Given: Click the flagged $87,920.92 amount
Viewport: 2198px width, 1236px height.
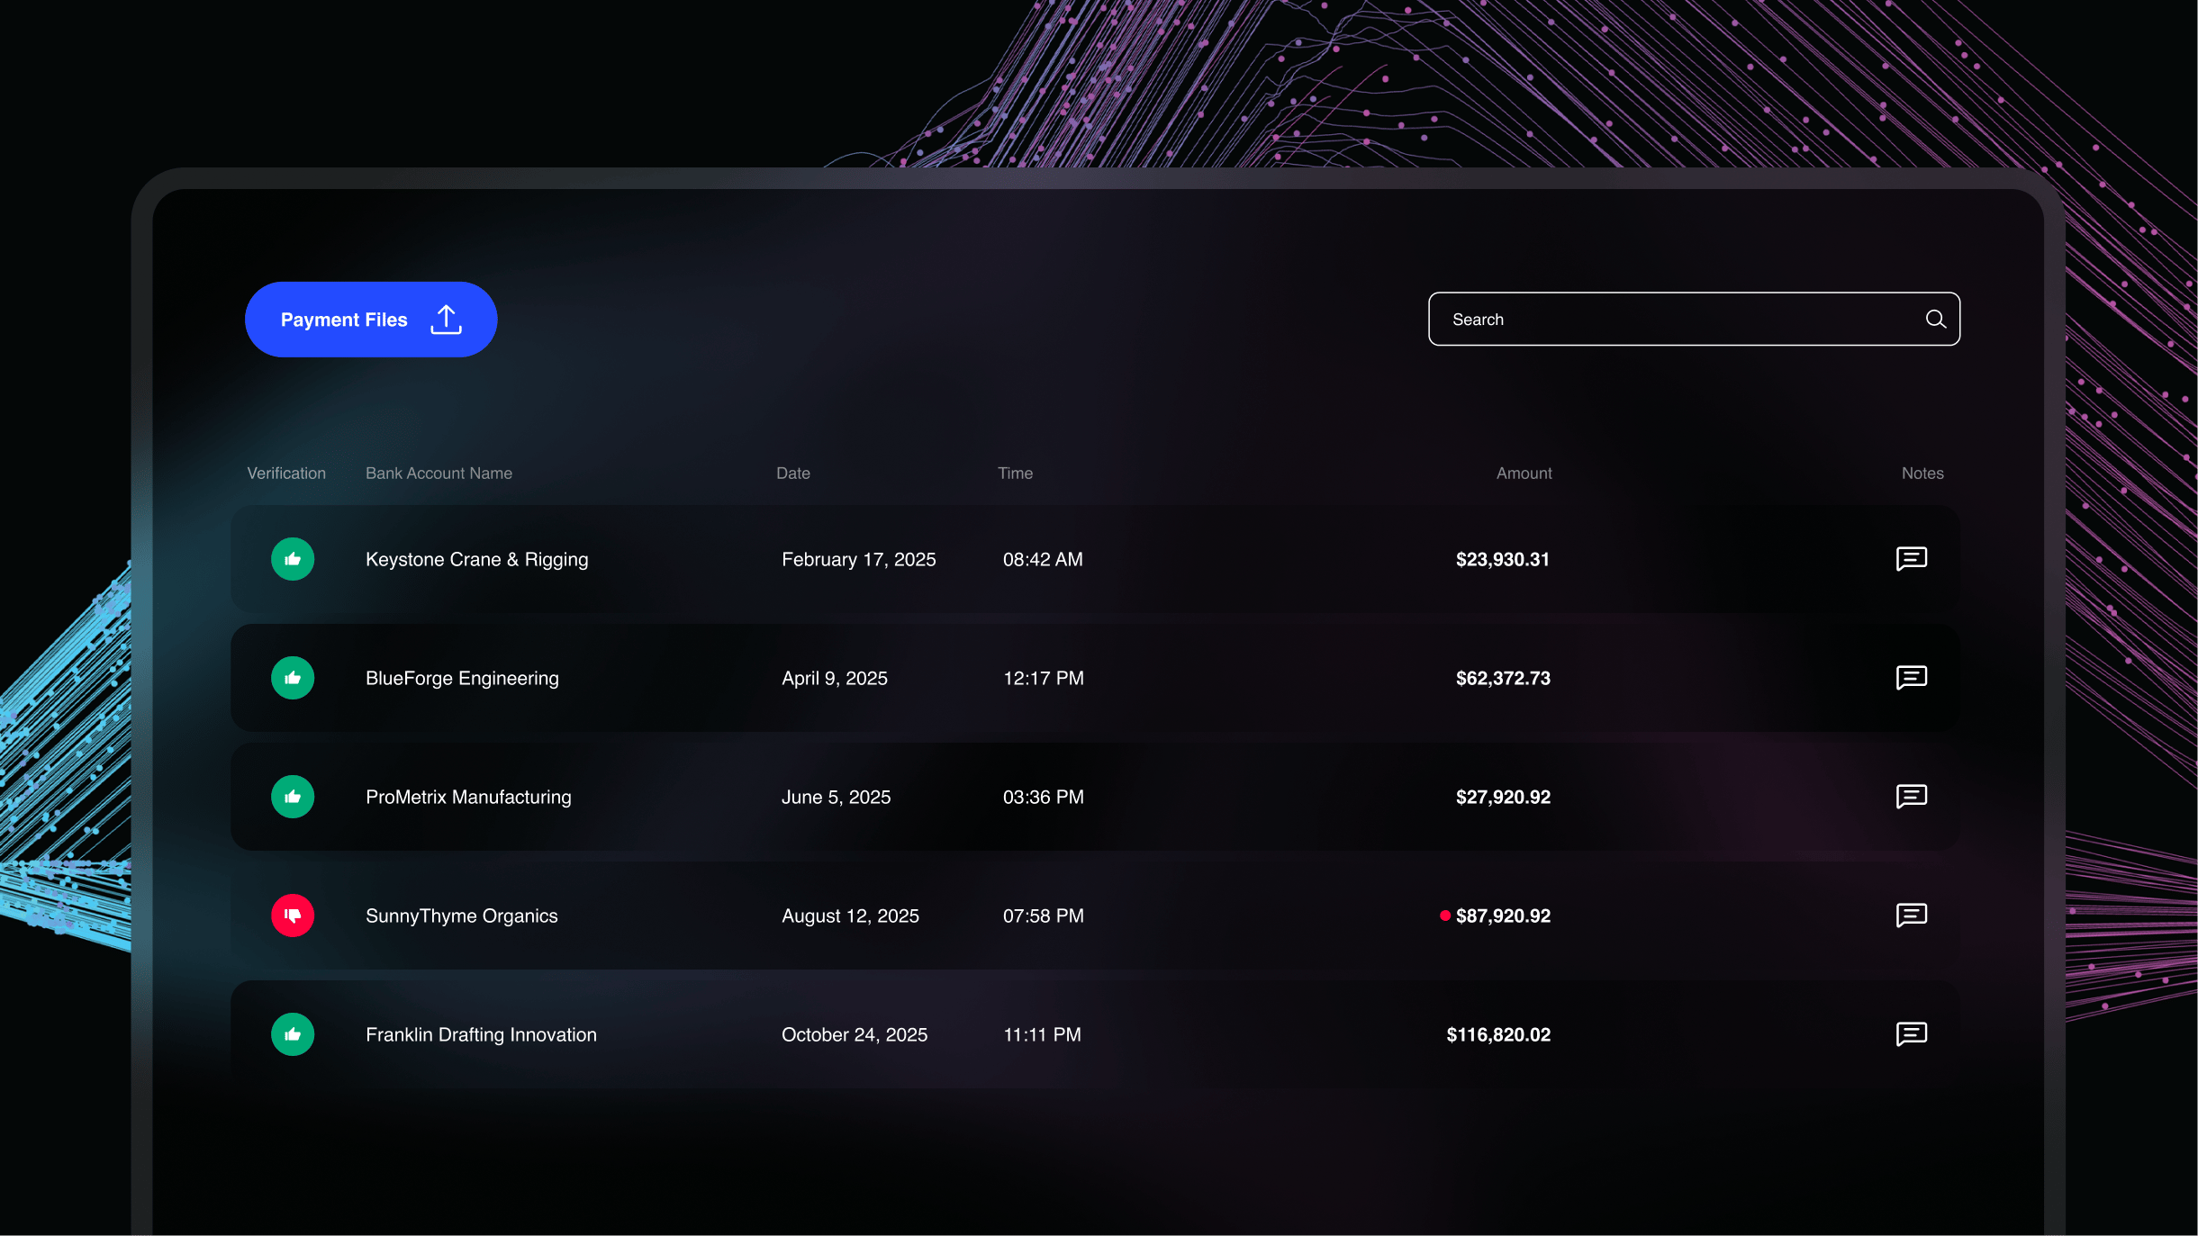Looking at the screenshot, I should 1503,916.
